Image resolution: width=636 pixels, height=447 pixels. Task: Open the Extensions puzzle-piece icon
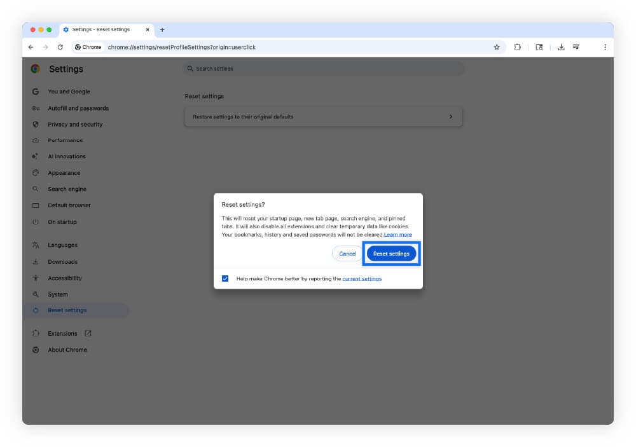517,46
